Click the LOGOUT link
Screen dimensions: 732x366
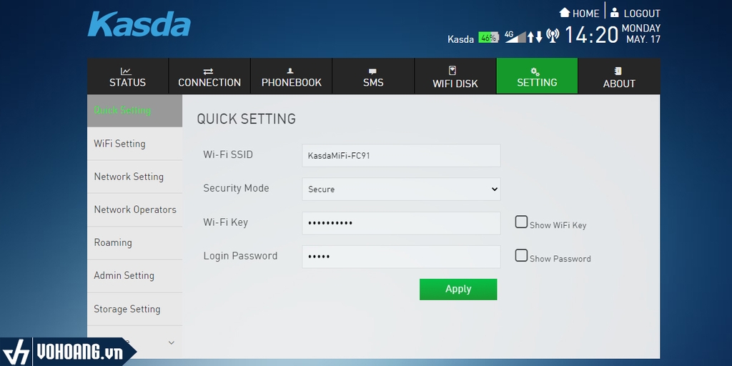(642, 14)
